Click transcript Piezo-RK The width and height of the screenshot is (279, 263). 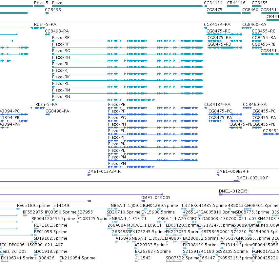128,80
